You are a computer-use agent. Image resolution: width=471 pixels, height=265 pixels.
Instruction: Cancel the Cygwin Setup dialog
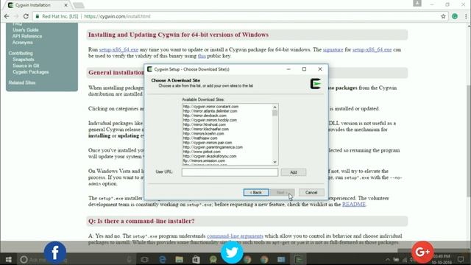pyautogui.click(x=311, y=192)
